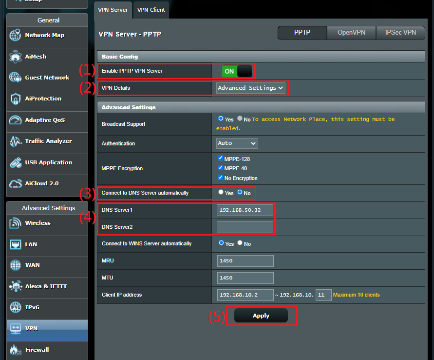Screen dimensions: 434x360
Task: Select No for Broadcast Support
Action: click(239, 119)
